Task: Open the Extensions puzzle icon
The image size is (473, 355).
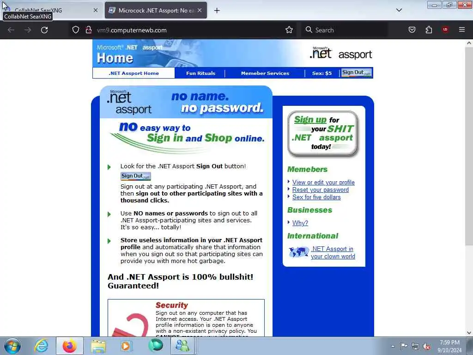Action: pyautogui.click(x=429, y=30)
